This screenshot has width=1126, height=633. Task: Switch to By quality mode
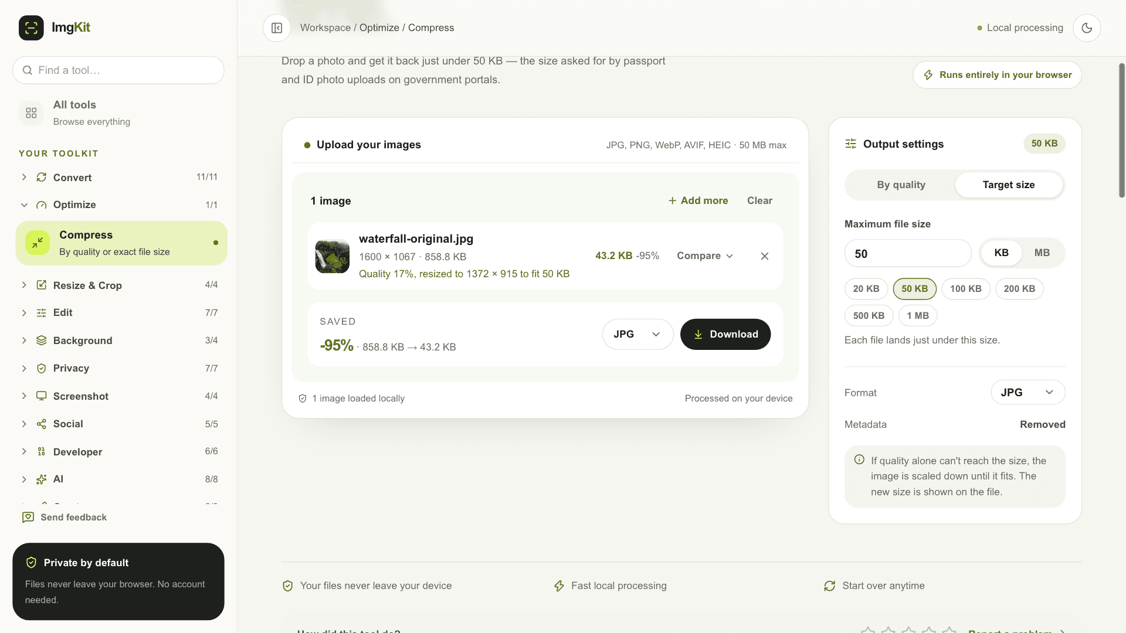tap(901, 185)
